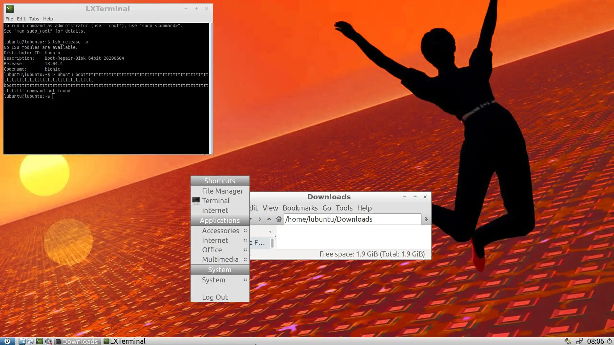Viewport: 614px width, 345px height.
Task: Click the Boot-Repair start menu button
Action: point(7,341)
